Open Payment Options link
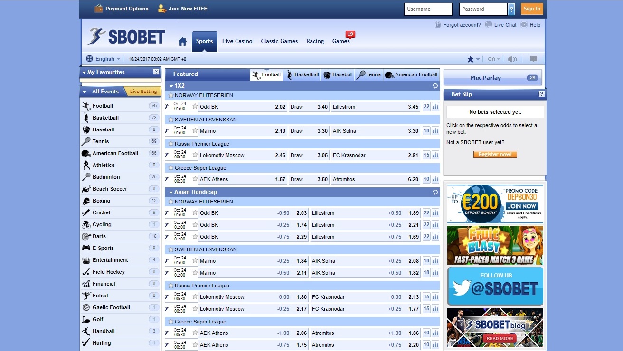 click(x=126, y=8)
